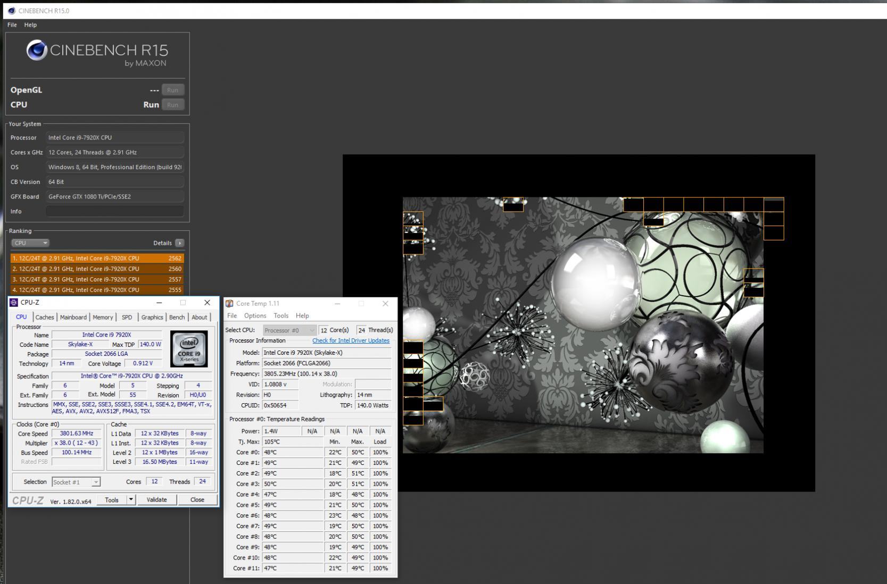
Task: Switch to CPU-Z Bench tab
Action: point(177,318)
